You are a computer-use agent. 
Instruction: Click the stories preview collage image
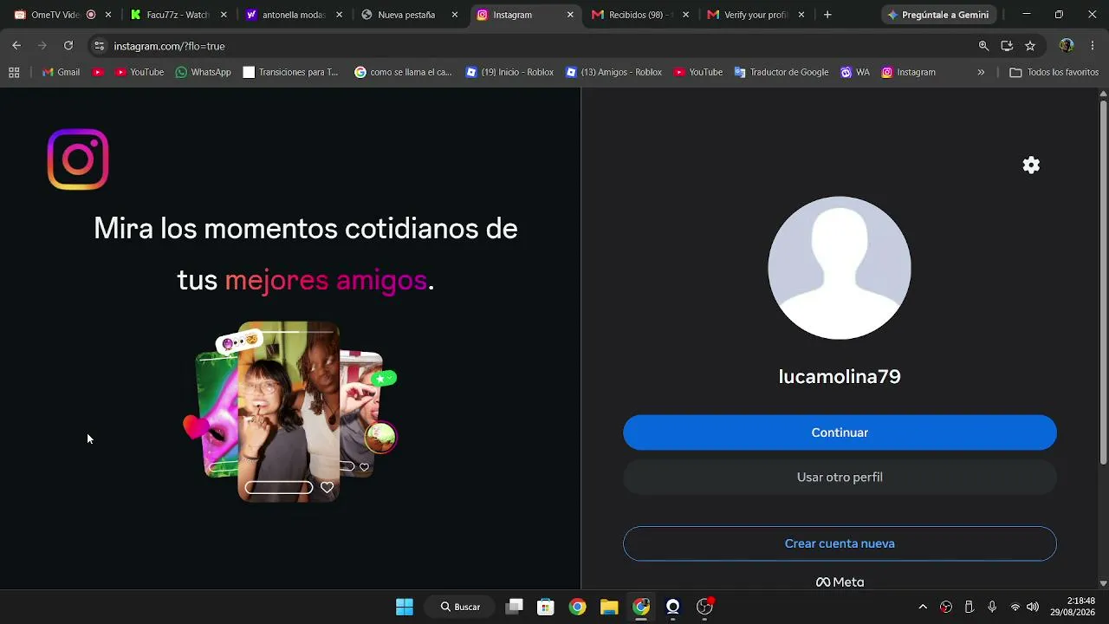tap(290, 412)
